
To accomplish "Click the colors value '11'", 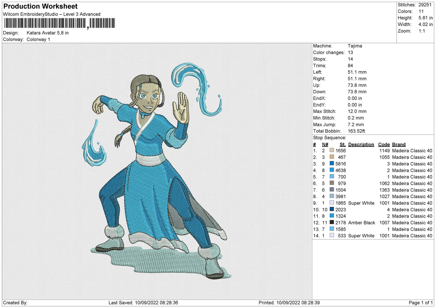I will 421,11.
